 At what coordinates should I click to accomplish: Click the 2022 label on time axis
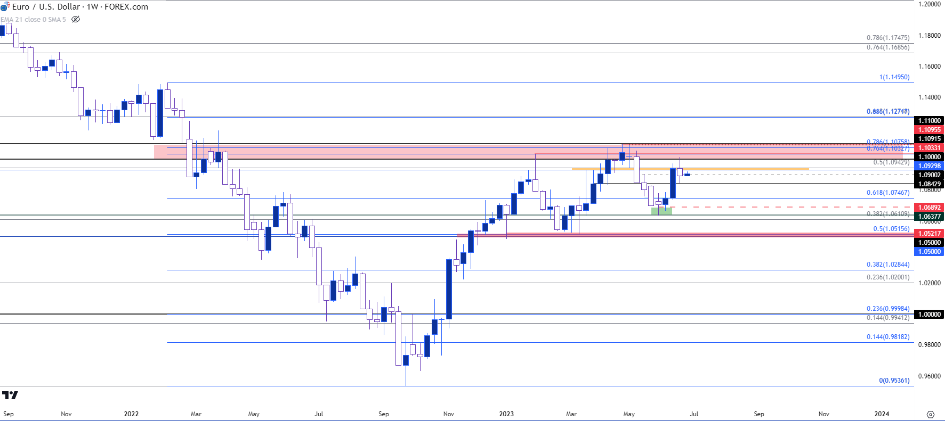[x=131, y=414]
